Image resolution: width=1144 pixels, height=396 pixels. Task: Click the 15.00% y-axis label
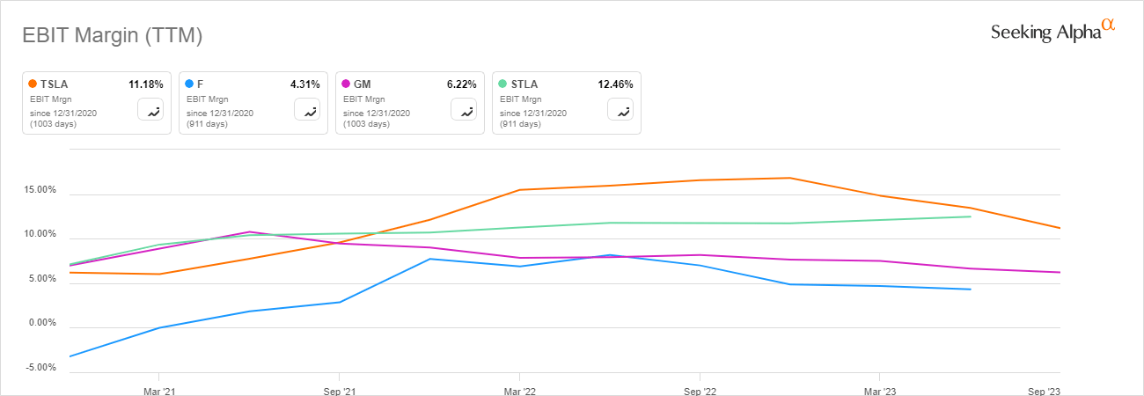tap(37, 190)
